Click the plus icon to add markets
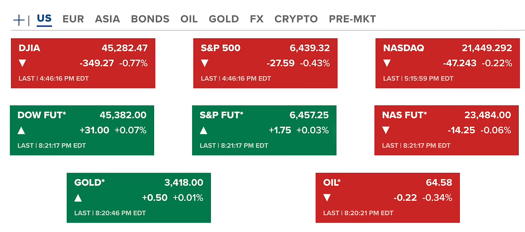The width and height of the screenshot is (525, 232). (19, 20)
